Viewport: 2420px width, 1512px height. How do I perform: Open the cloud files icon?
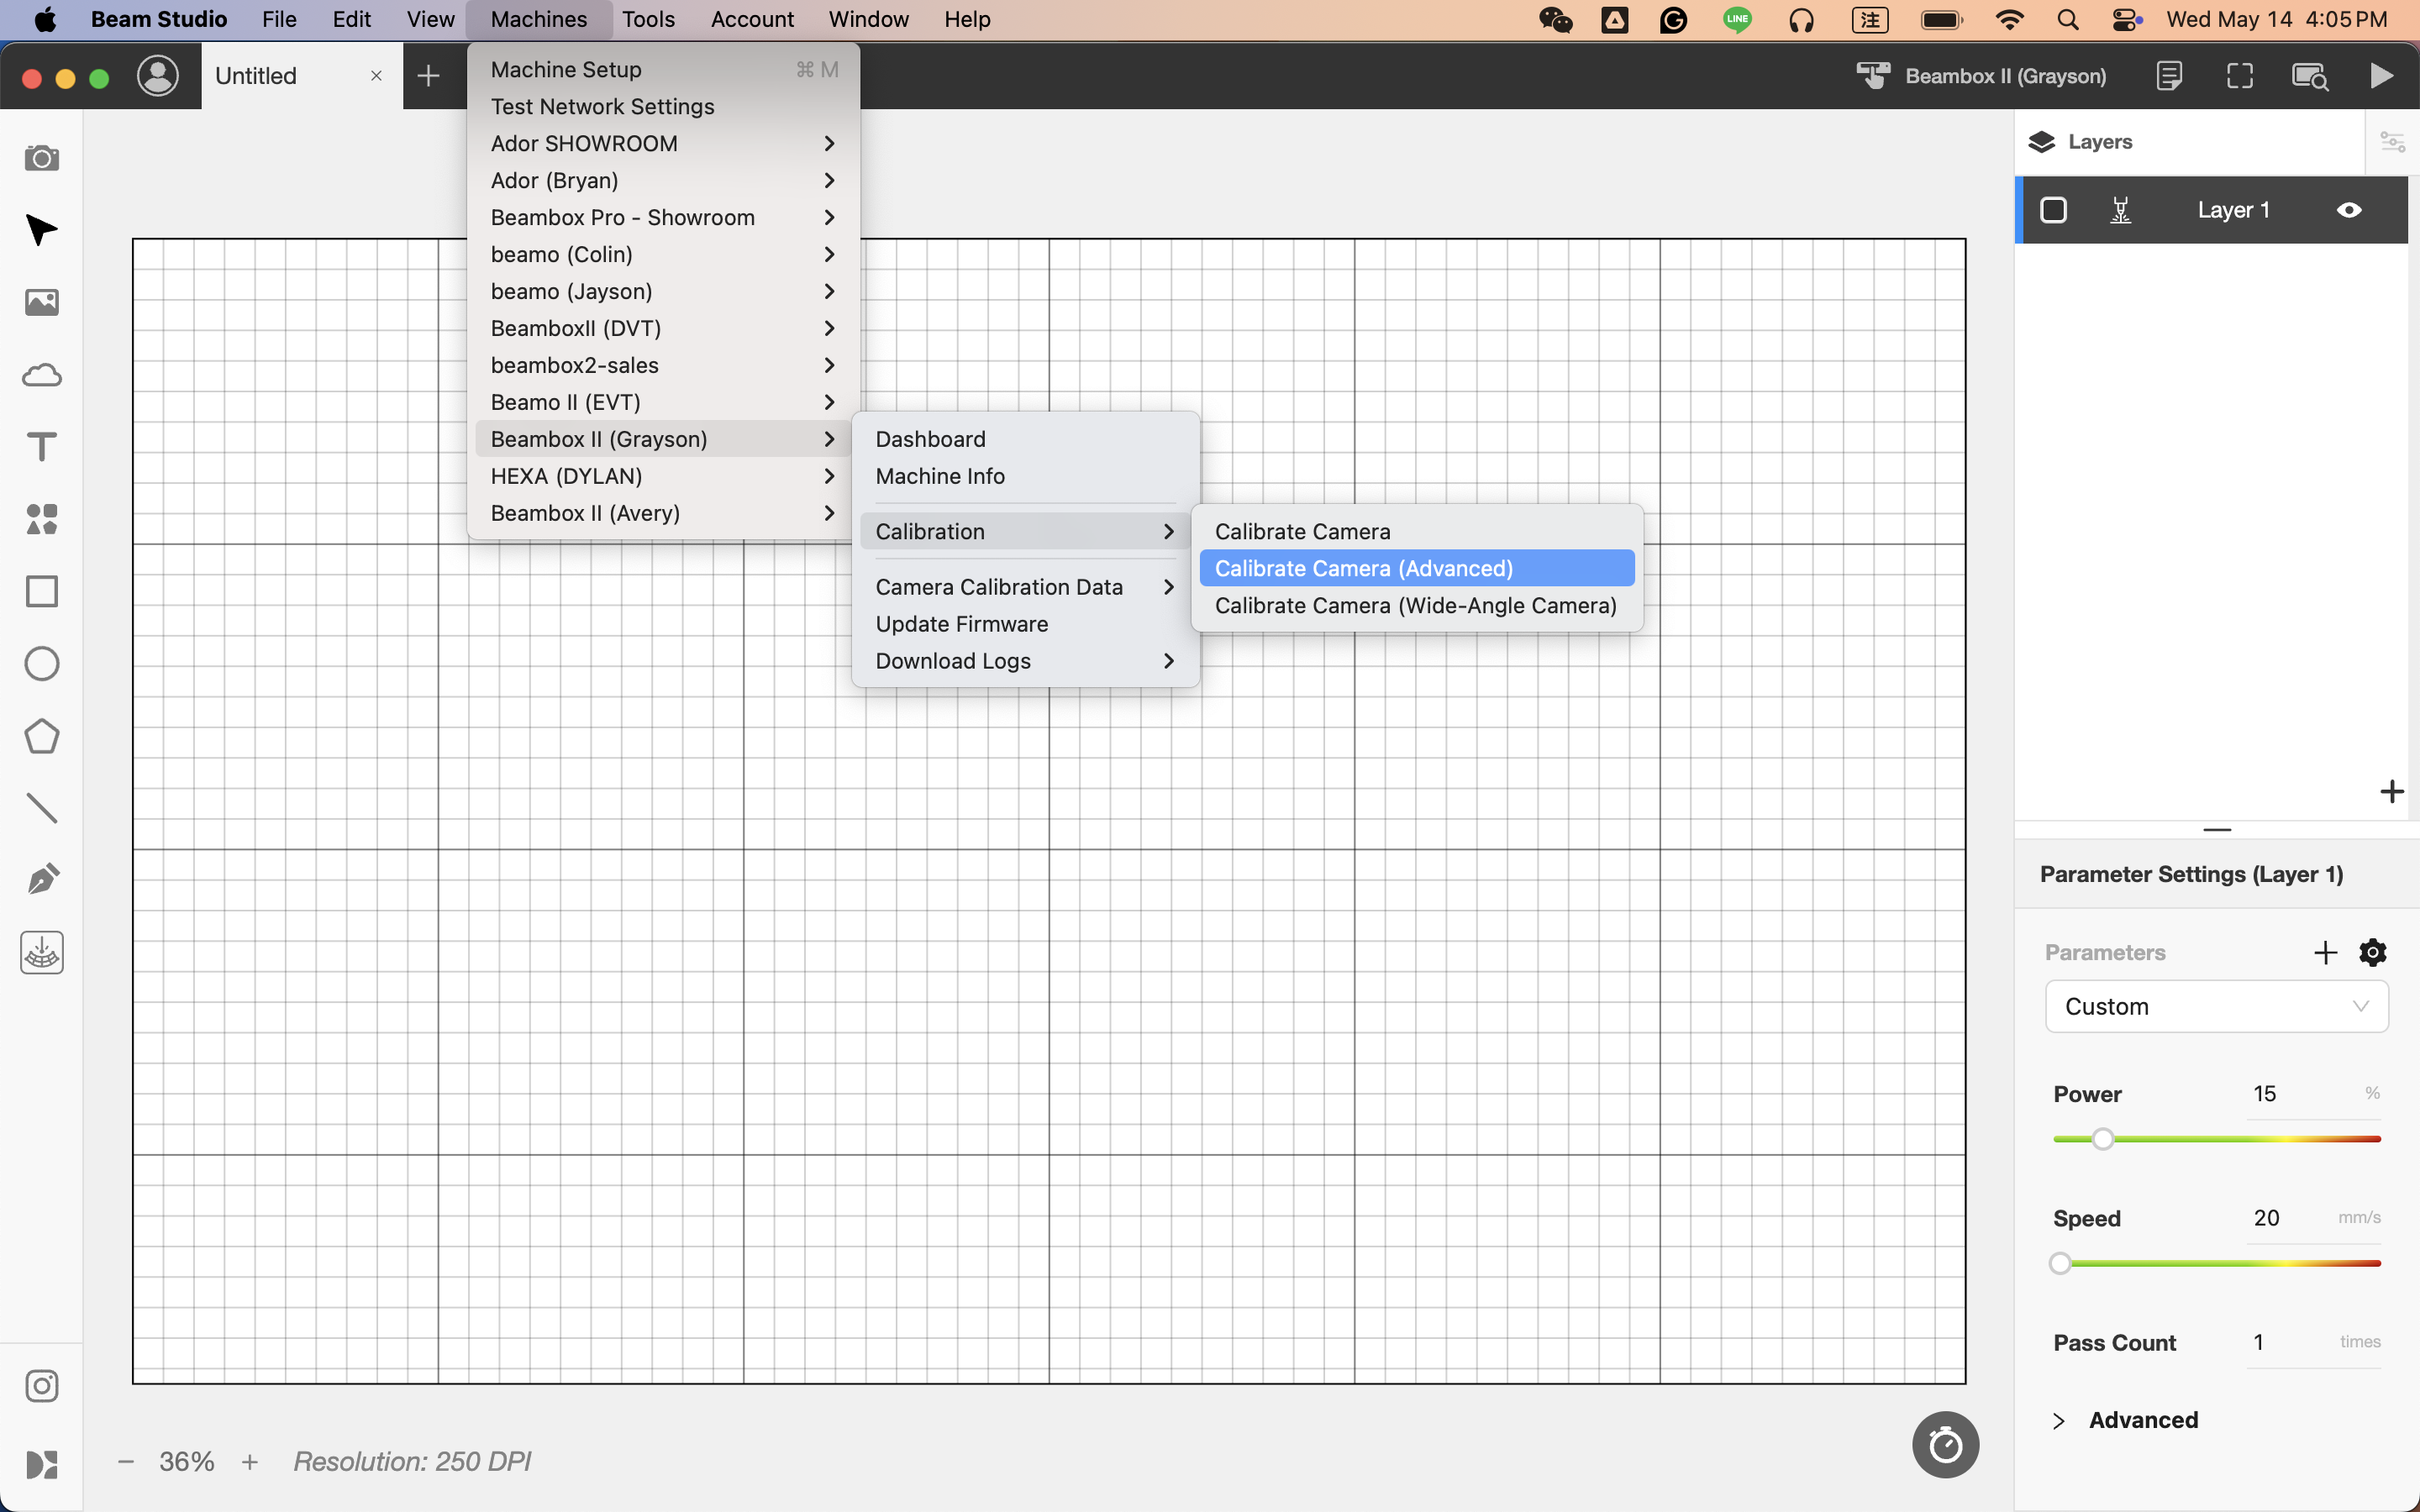tap(41, 375)
